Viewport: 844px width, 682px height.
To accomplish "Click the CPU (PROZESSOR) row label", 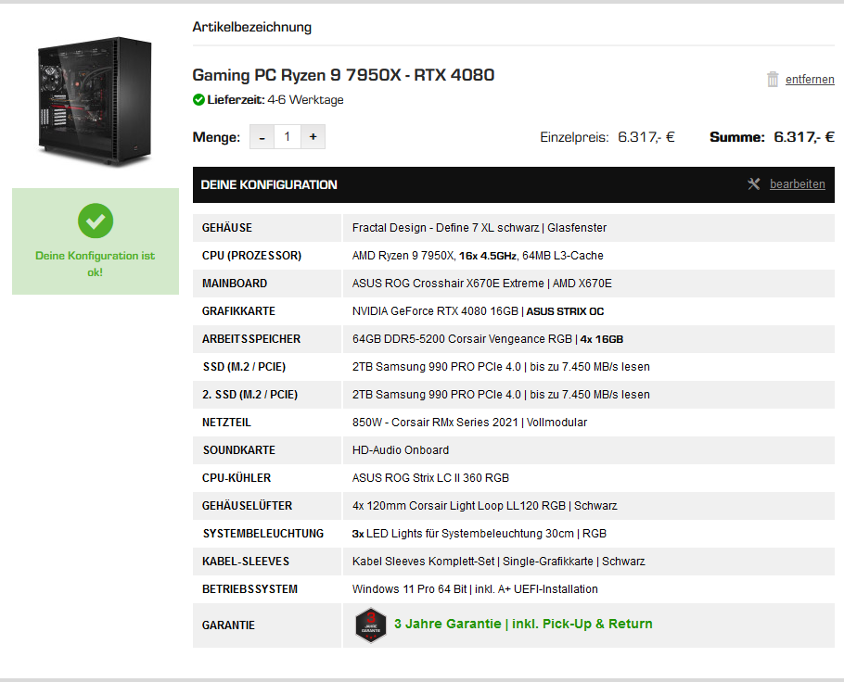I will click(x=252, y=256).
